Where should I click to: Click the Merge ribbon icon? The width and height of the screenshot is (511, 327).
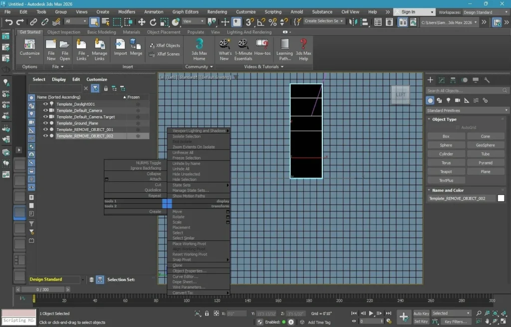click(136, 47)
